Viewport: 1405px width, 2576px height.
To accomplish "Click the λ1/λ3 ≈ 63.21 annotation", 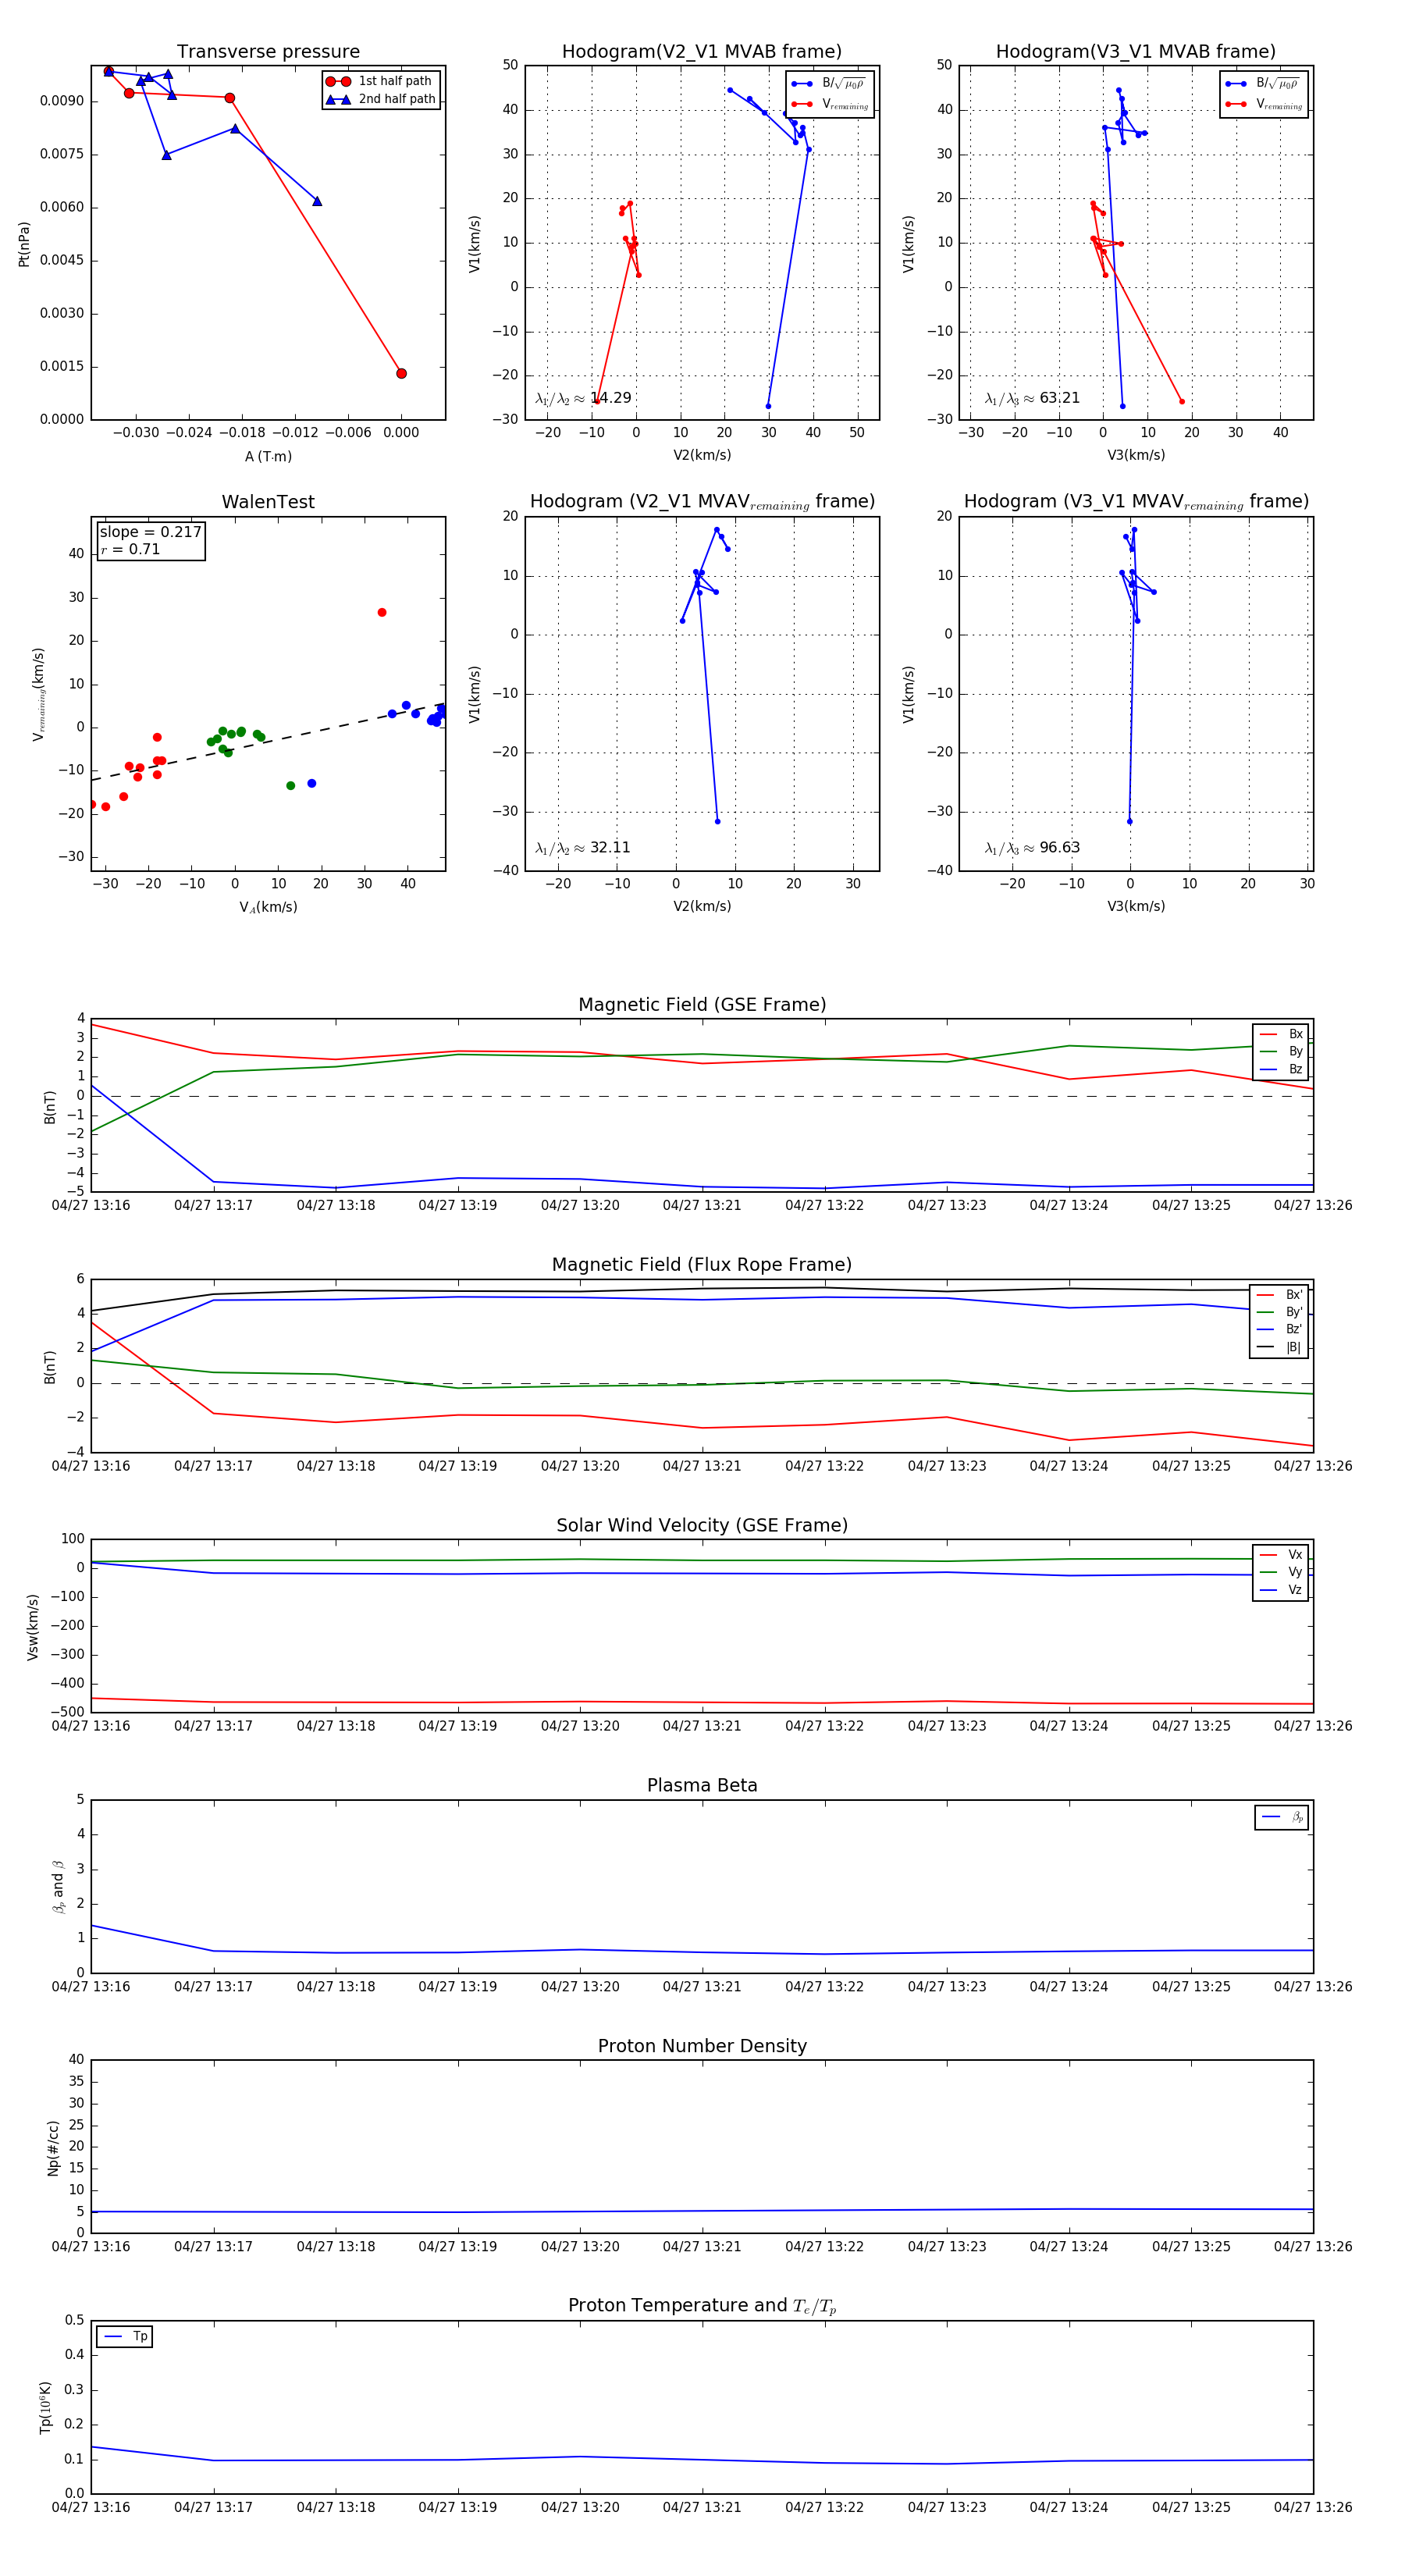I will coord(1032,398).
